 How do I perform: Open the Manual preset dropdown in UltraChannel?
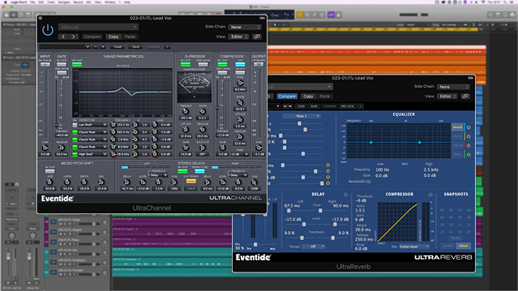point(98,27)
